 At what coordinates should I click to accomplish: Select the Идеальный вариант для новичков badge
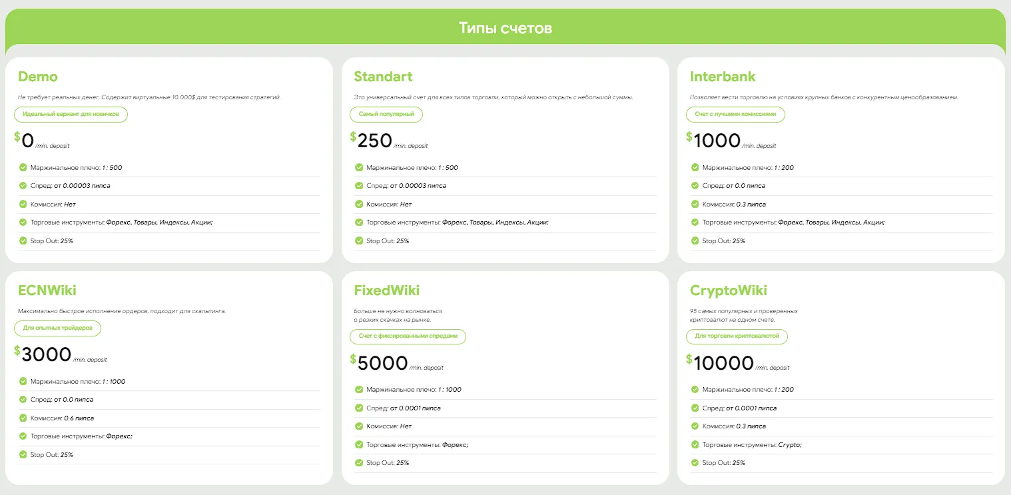[x=71, y=115]
